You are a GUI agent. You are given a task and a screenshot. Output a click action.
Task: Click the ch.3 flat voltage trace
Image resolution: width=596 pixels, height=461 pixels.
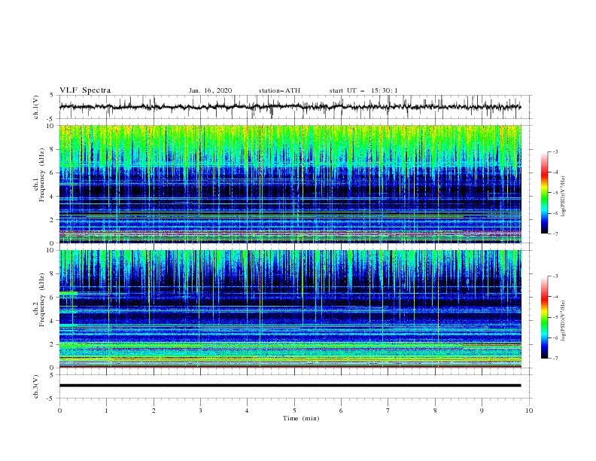(x=290, y=386)
